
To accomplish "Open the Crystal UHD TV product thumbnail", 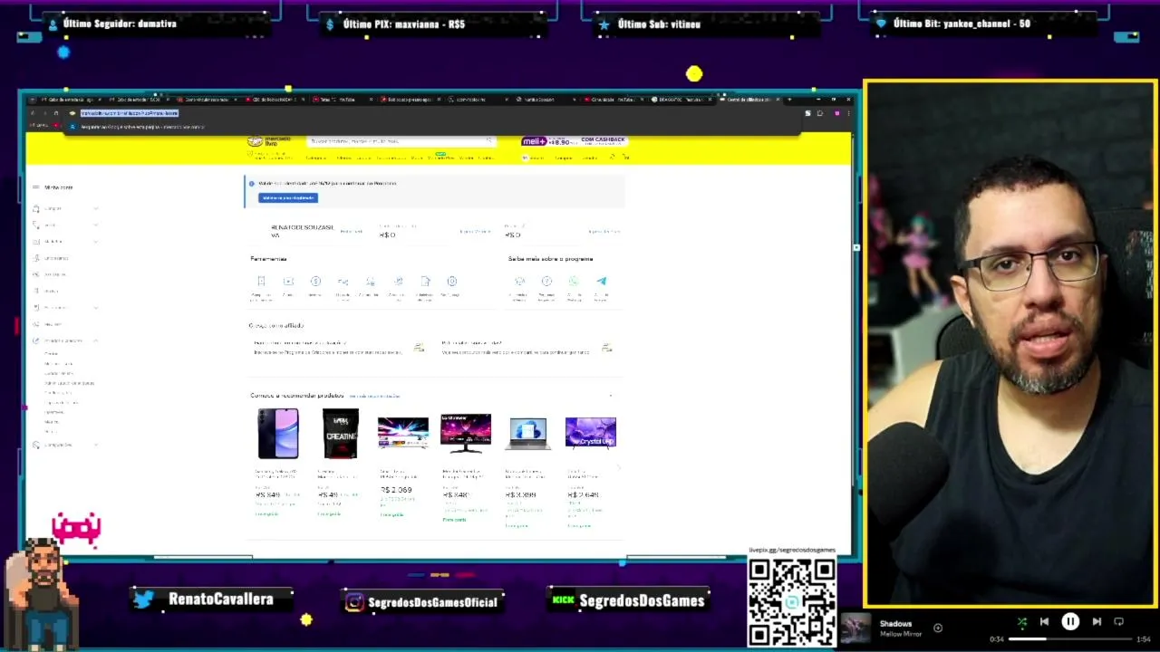I will click(590, 433).
